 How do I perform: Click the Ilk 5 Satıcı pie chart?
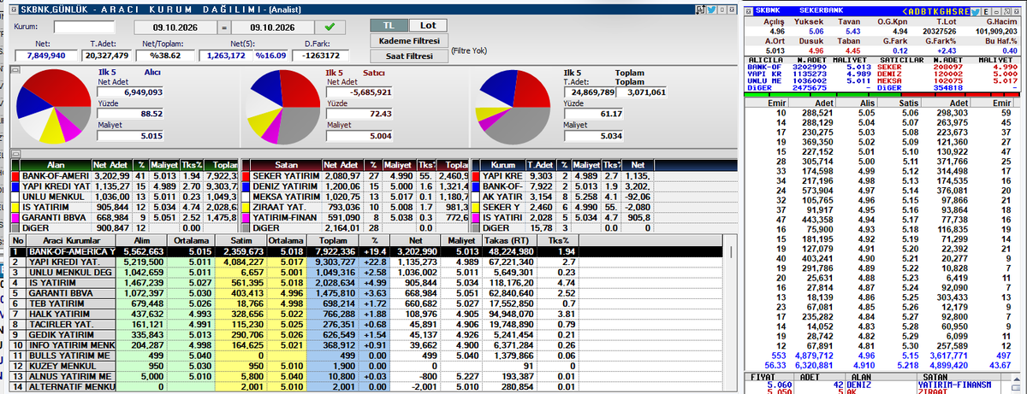[285, 105]
